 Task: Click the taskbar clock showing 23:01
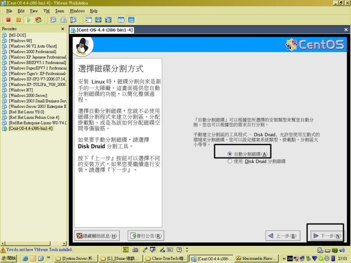343,259
